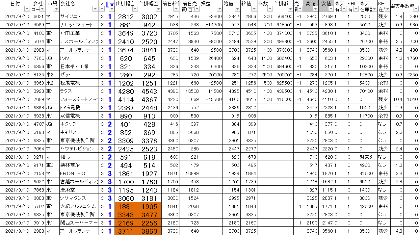Open the 高値 column filter dropdown
Image resolution: width=419 pixels, height=235 pixels.
315,10
